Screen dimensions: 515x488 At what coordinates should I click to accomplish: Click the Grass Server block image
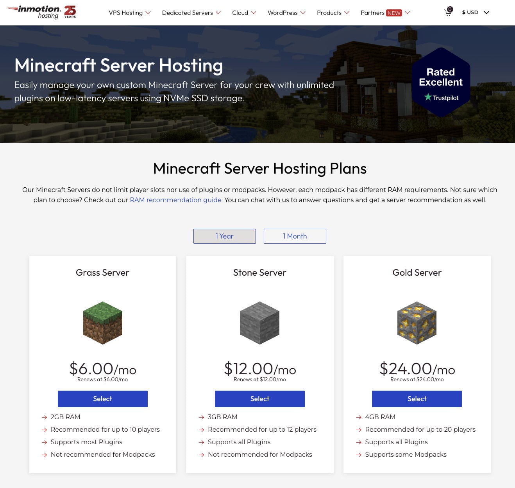103,323
